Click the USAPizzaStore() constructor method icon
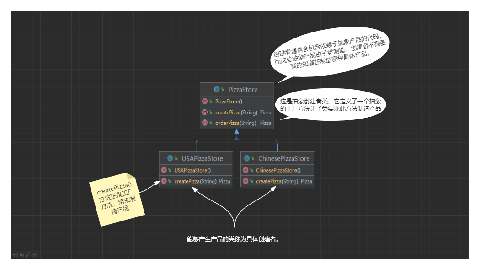 [x=164, y=170]
